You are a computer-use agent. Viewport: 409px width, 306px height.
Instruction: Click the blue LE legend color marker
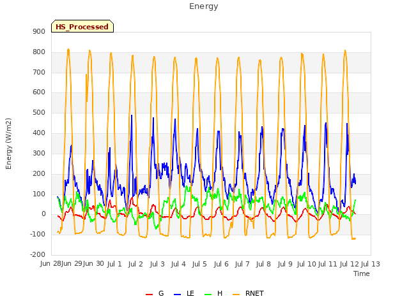click(x=177, y=295)
